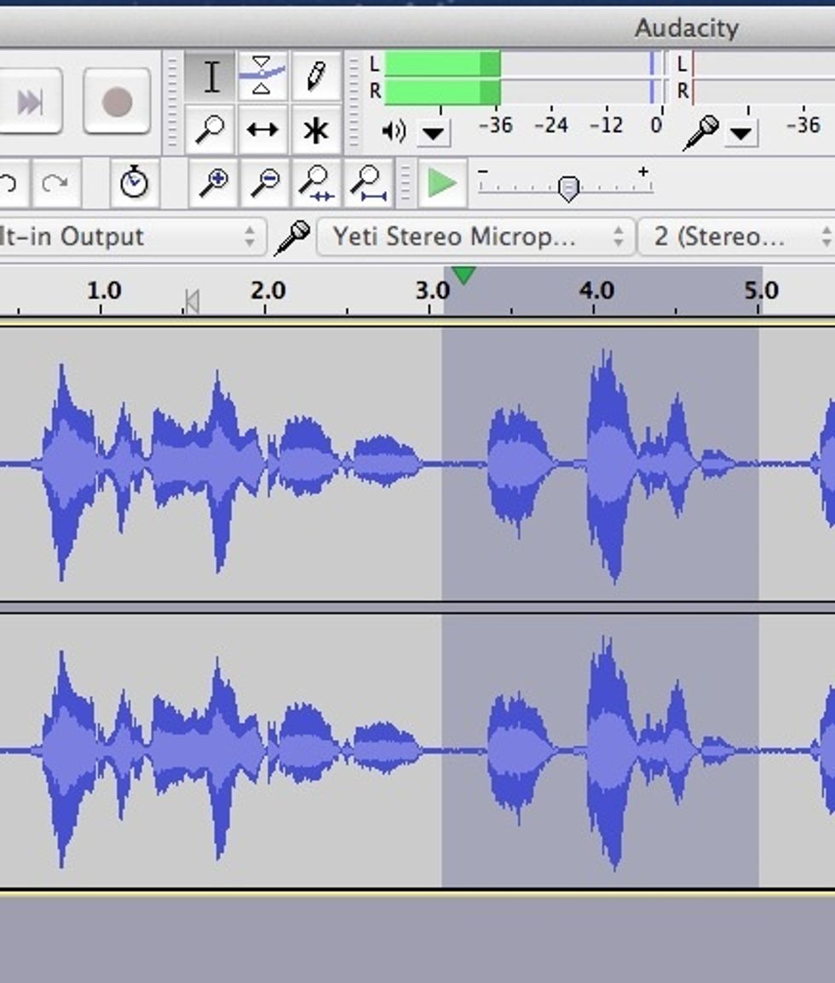The image size is (835, 983).
Task: Click the Audacity title bar text
Action: [x=687, y=28]
